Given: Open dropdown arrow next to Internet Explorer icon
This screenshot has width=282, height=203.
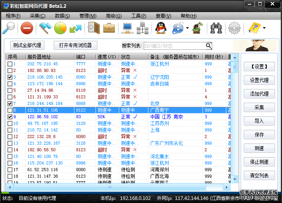Looking at the screenshot, I should pyautogui.click(x=188, y=28).
